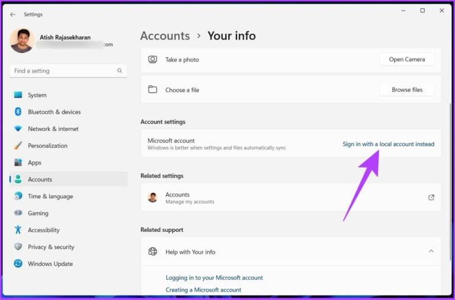Image resolution: width=455 pixels, height=300 pixels.
Task: Click Sign in with a local account instead
Action: coord(388,144)
